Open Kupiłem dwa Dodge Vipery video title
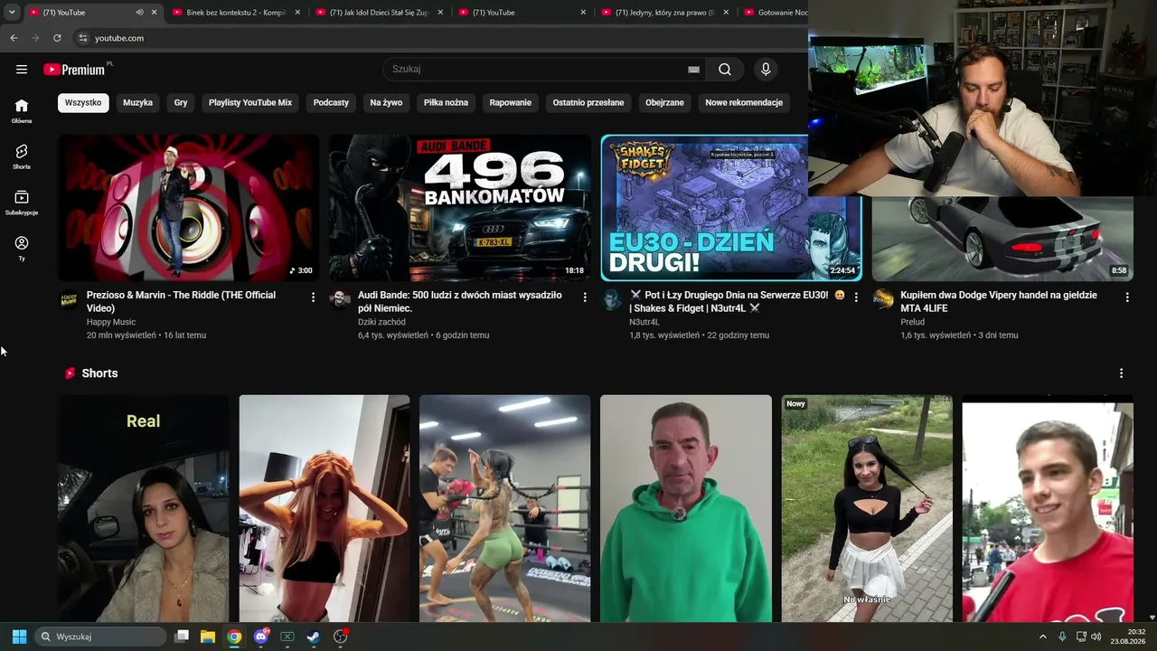This screenshot has height=651, width=1157. coord(999,302)
